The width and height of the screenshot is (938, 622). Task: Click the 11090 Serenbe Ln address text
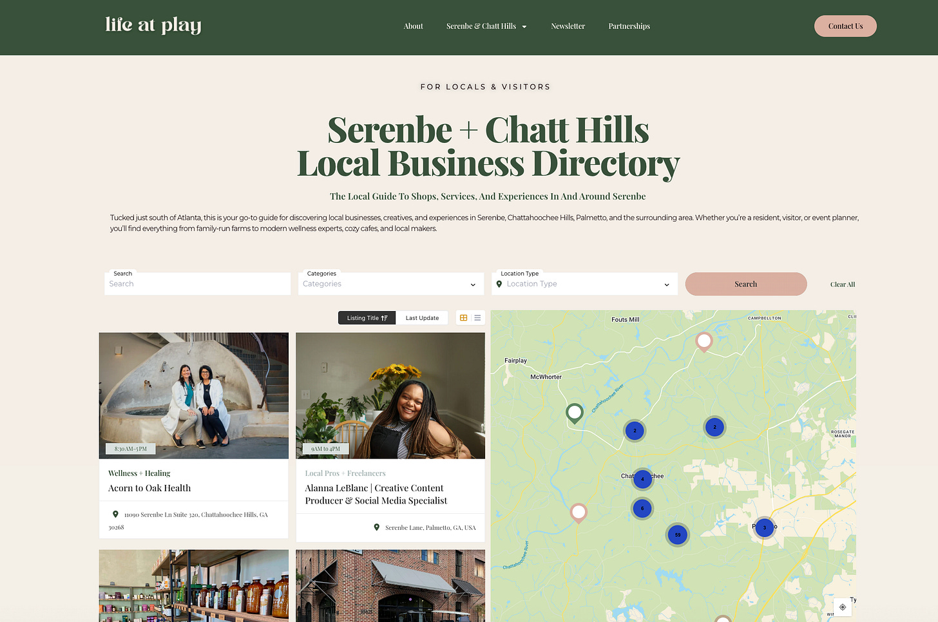[x=188, y=521]
